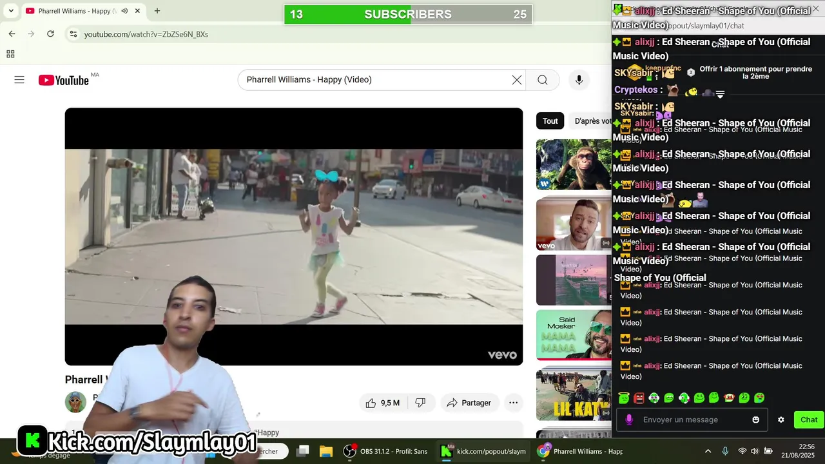Open chat settings gear
The image size is (825, 464).
tap(781, 420)
